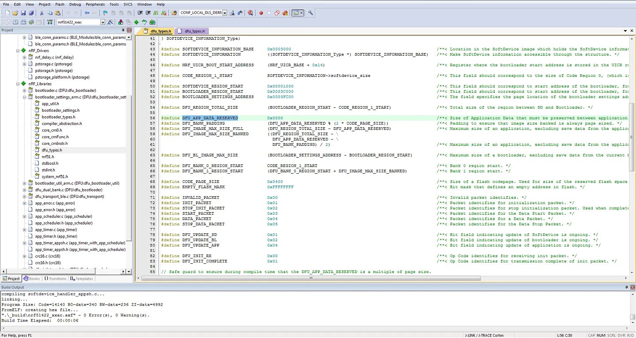Save the current file via toolbar
The height and width of the screenshot is (338, 636).
(x=23, y=13)
